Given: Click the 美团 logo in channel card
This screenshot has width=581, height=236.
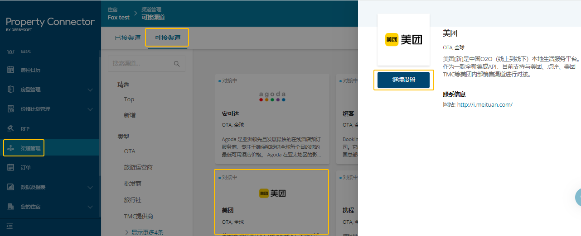Looking at the screenshot, I should [272, 194].
